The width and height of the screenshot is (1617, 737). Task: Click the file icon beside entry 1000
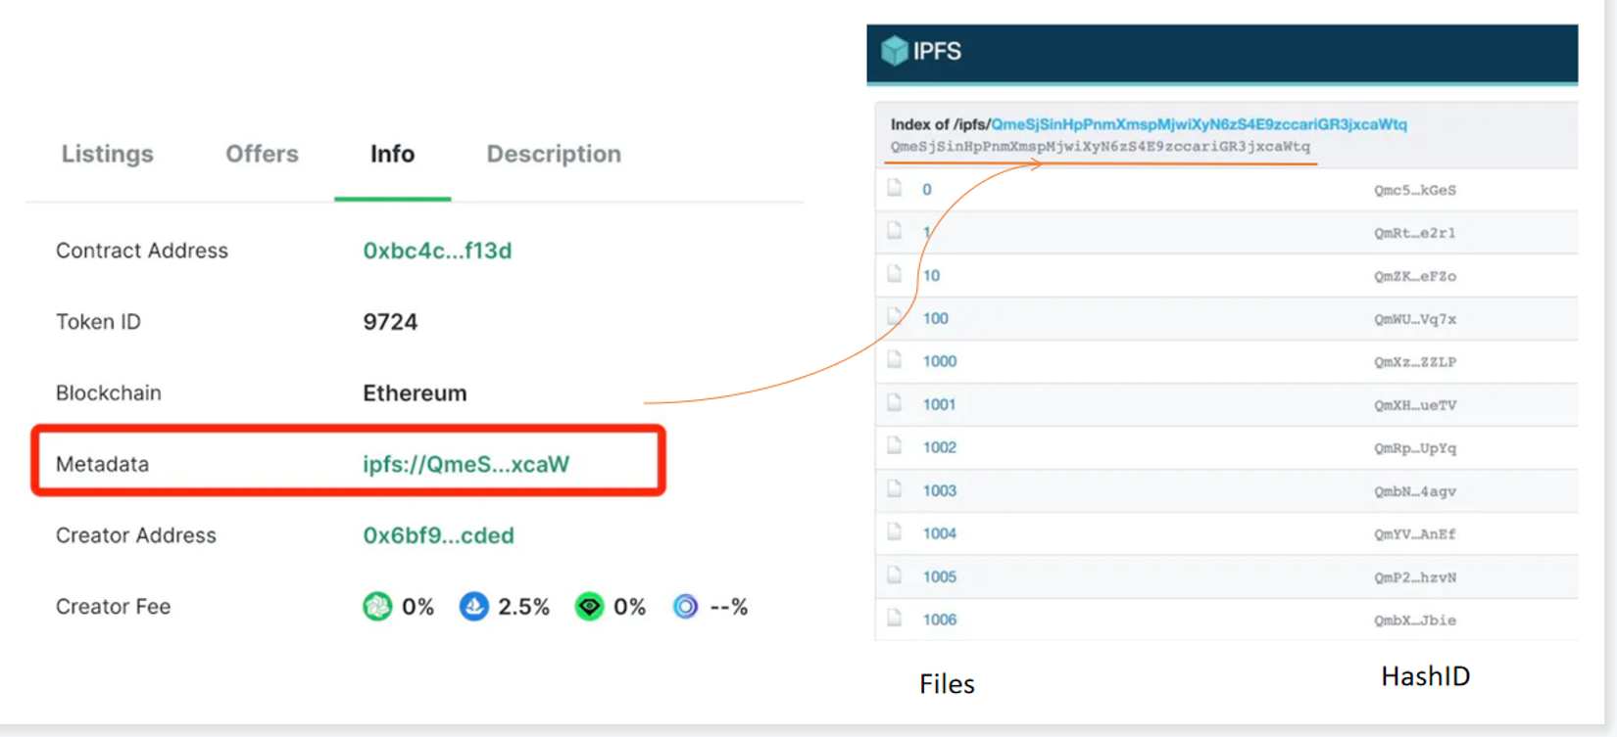(x=895, y=360)
